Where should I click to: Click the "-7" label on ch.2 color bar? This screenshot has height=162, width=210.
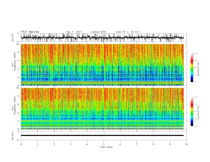196,126
